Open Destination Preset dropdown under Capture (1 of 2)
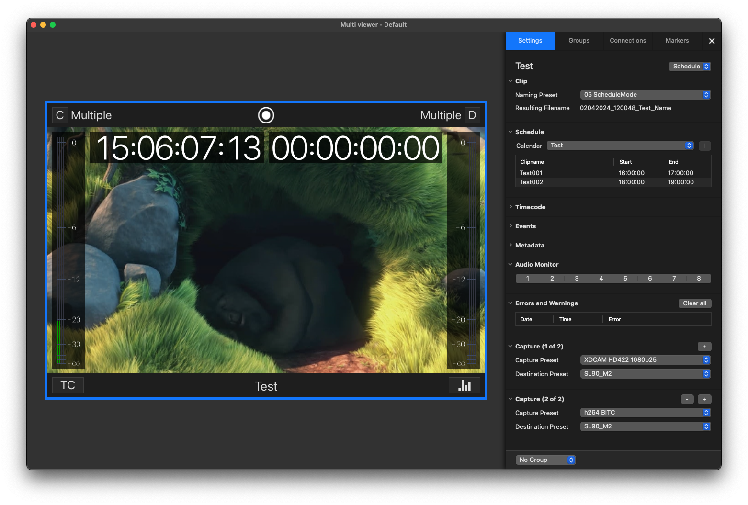 [x=646, y=374]
